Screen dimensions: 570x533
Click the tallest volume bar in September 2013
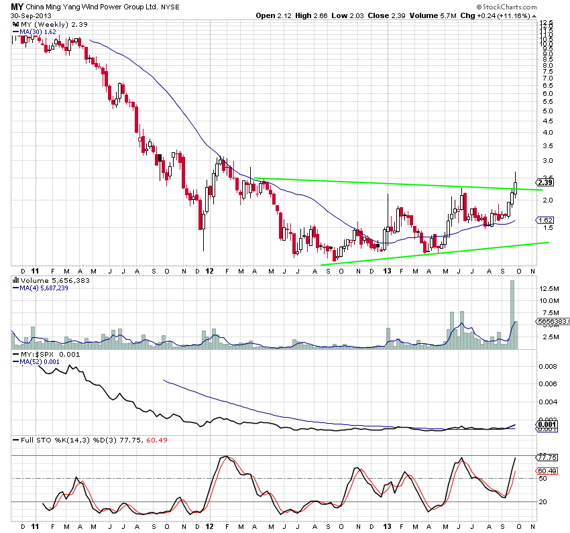[x=512, y=314]
